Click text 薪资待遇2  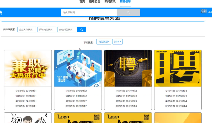pos(82,106)
